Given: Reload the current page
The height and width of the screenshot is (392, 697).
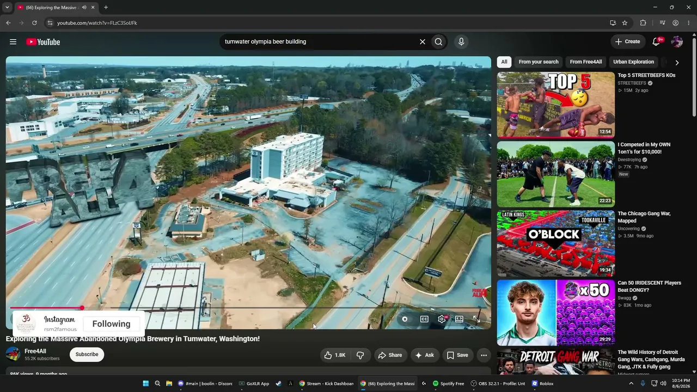Looking at the screenshot, I should [x=34, y=23].
